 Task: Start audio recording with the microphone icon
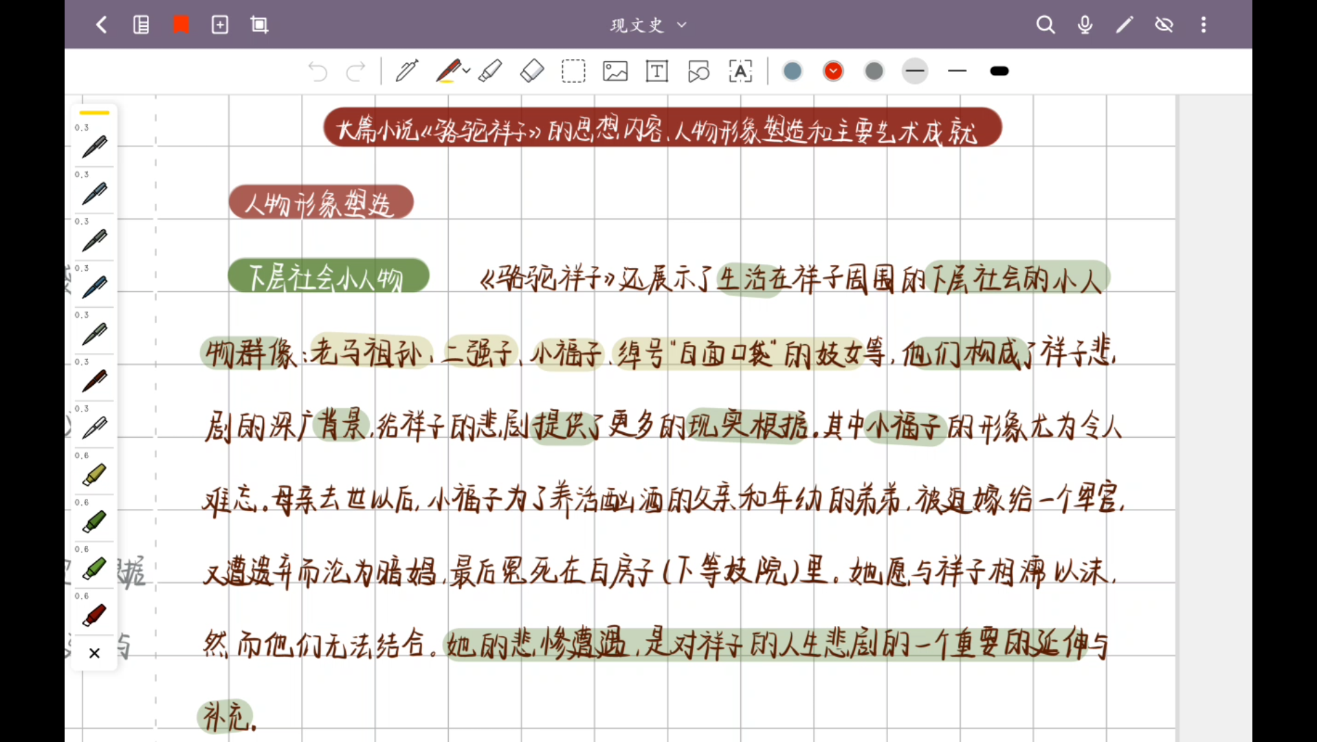coord(1085,25)
